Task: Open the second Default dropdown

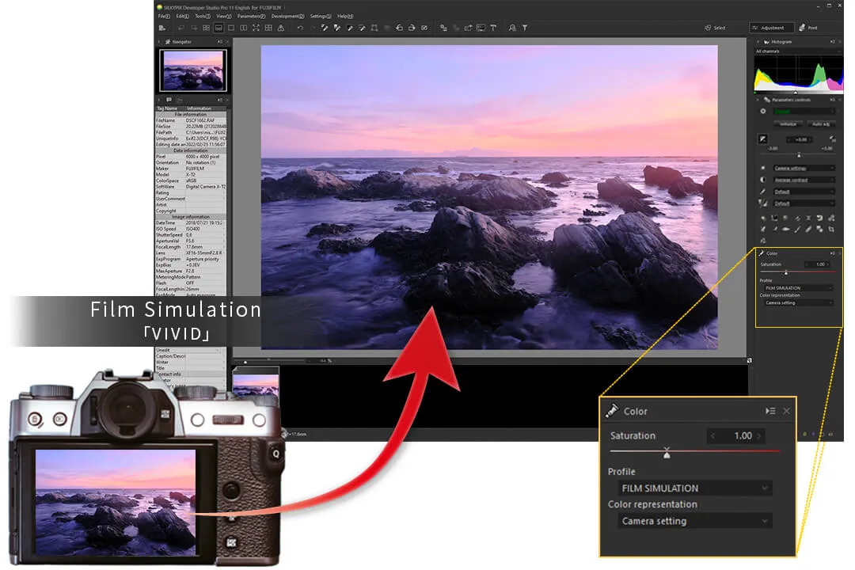Action: [x=804, y=204]
